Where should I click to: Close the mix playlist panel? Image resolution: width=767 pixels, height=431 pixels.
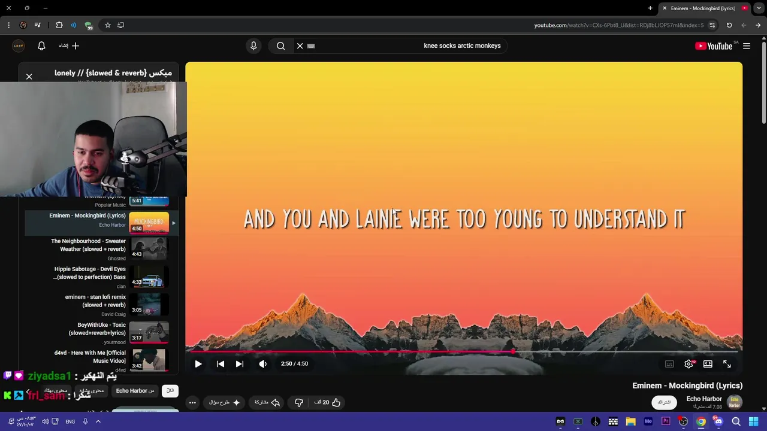pyautogui.click(x=29, y=77)
